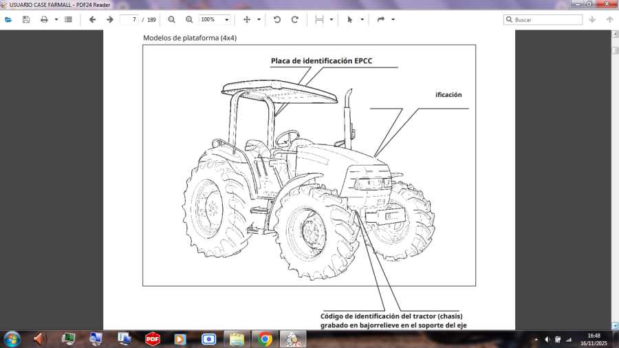Zoom in with the plus magnifier
Image resolution: width=619 pixels, height=348 pixels.
tap(189, 20)
